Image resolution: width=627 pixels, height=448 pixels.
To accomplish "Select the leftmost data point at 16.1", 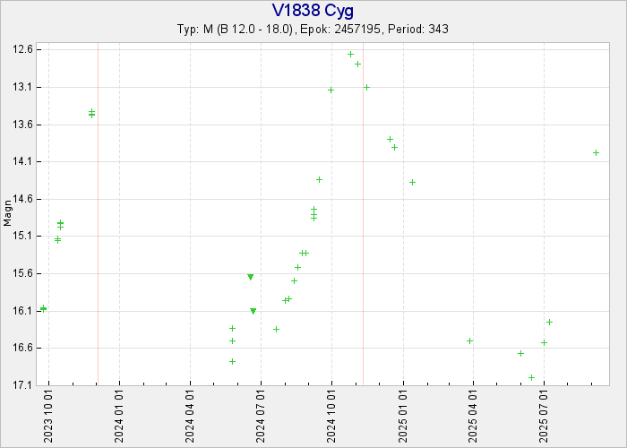I will point(43,308).
